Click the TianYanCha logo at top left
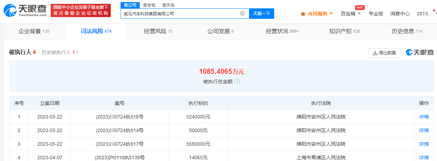 pyautogui.click(x=25, y=10)
